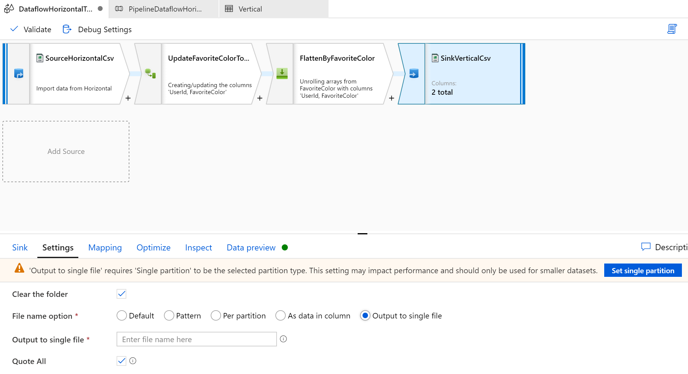
Task: Add step after FlattenByFavoriteColor plus sign
Action: tap(392, 98)
